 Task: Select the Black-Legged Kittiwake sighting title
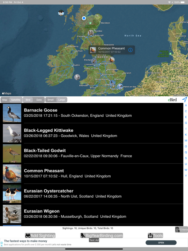(49, 130)
